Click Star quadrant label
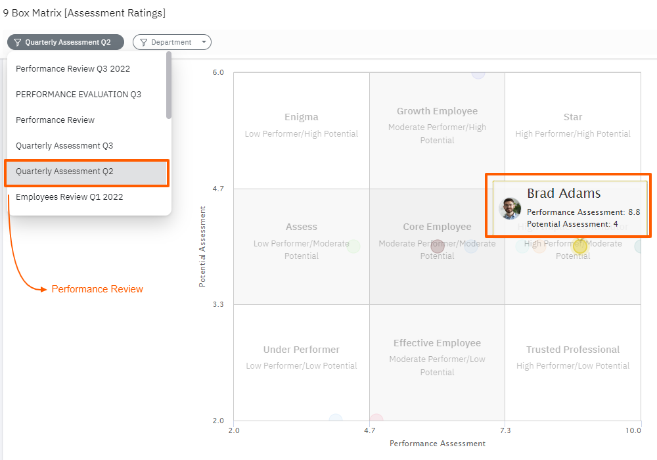The width and height of the screenshot is (657, 460). (572, 117)
